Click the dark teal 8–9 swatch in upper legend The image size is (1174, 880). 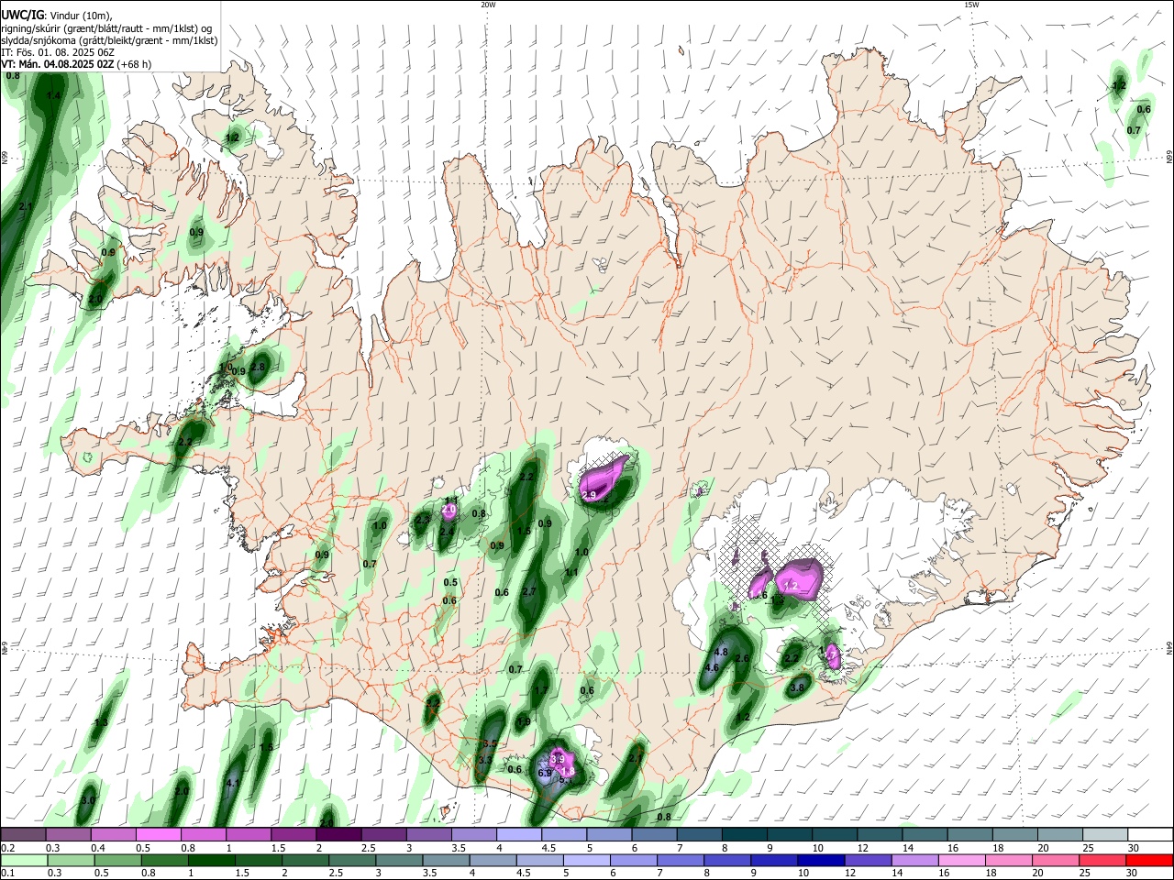coord(746,835)
